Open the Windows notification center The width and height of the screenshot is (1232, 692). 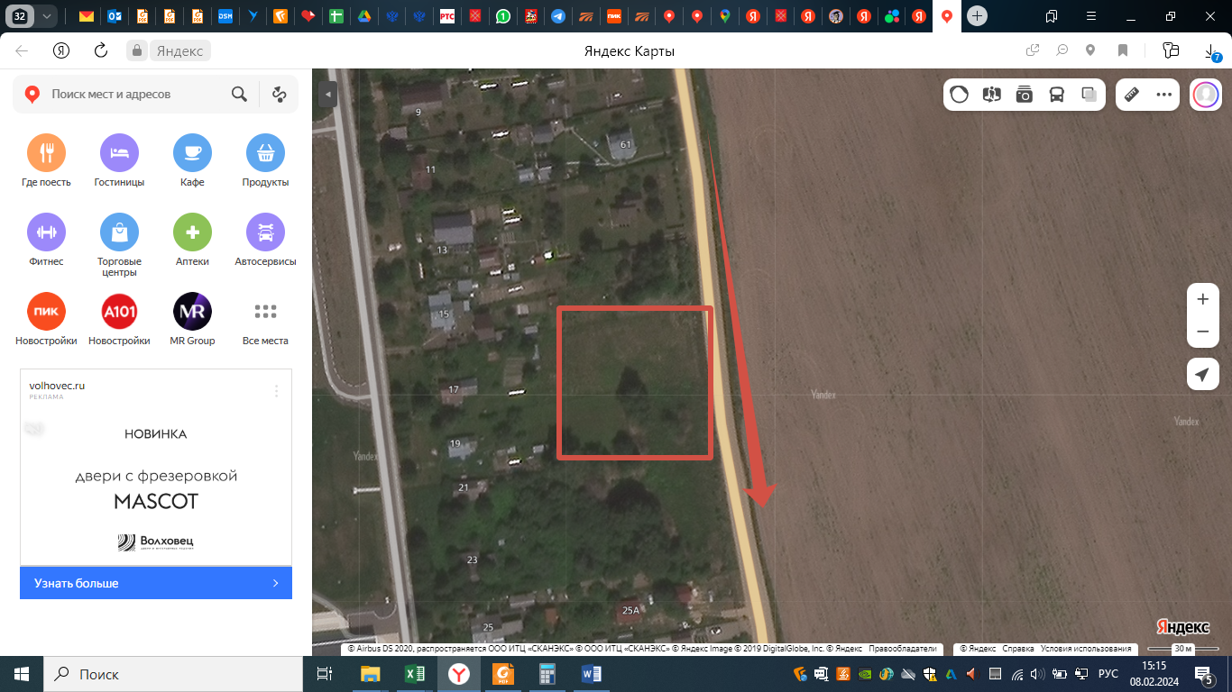click(x=1204, y=674)
